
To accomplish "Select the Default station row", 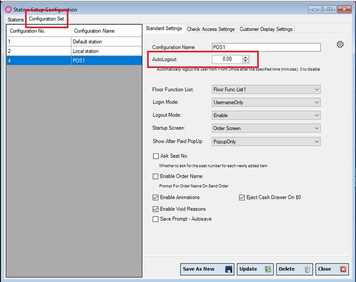I will (x=74, y=41).
